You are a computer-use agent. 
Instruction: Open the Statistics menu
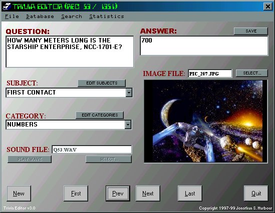(x=107, y=16)
